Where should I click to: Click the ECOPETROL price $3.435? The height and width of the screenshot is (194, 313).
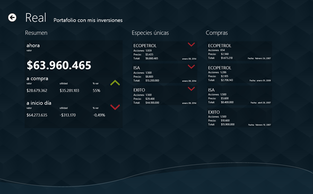click(149, 54)
